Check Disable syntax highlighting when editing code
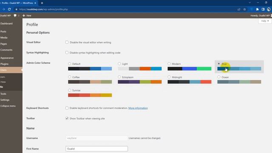Image resolution: width=272 pixels, height=153 pixels. [x=67, y=52]
